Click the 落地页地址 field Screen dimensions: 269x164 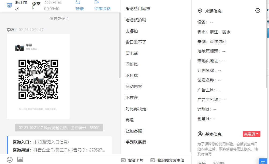click(x=211, y=61)
